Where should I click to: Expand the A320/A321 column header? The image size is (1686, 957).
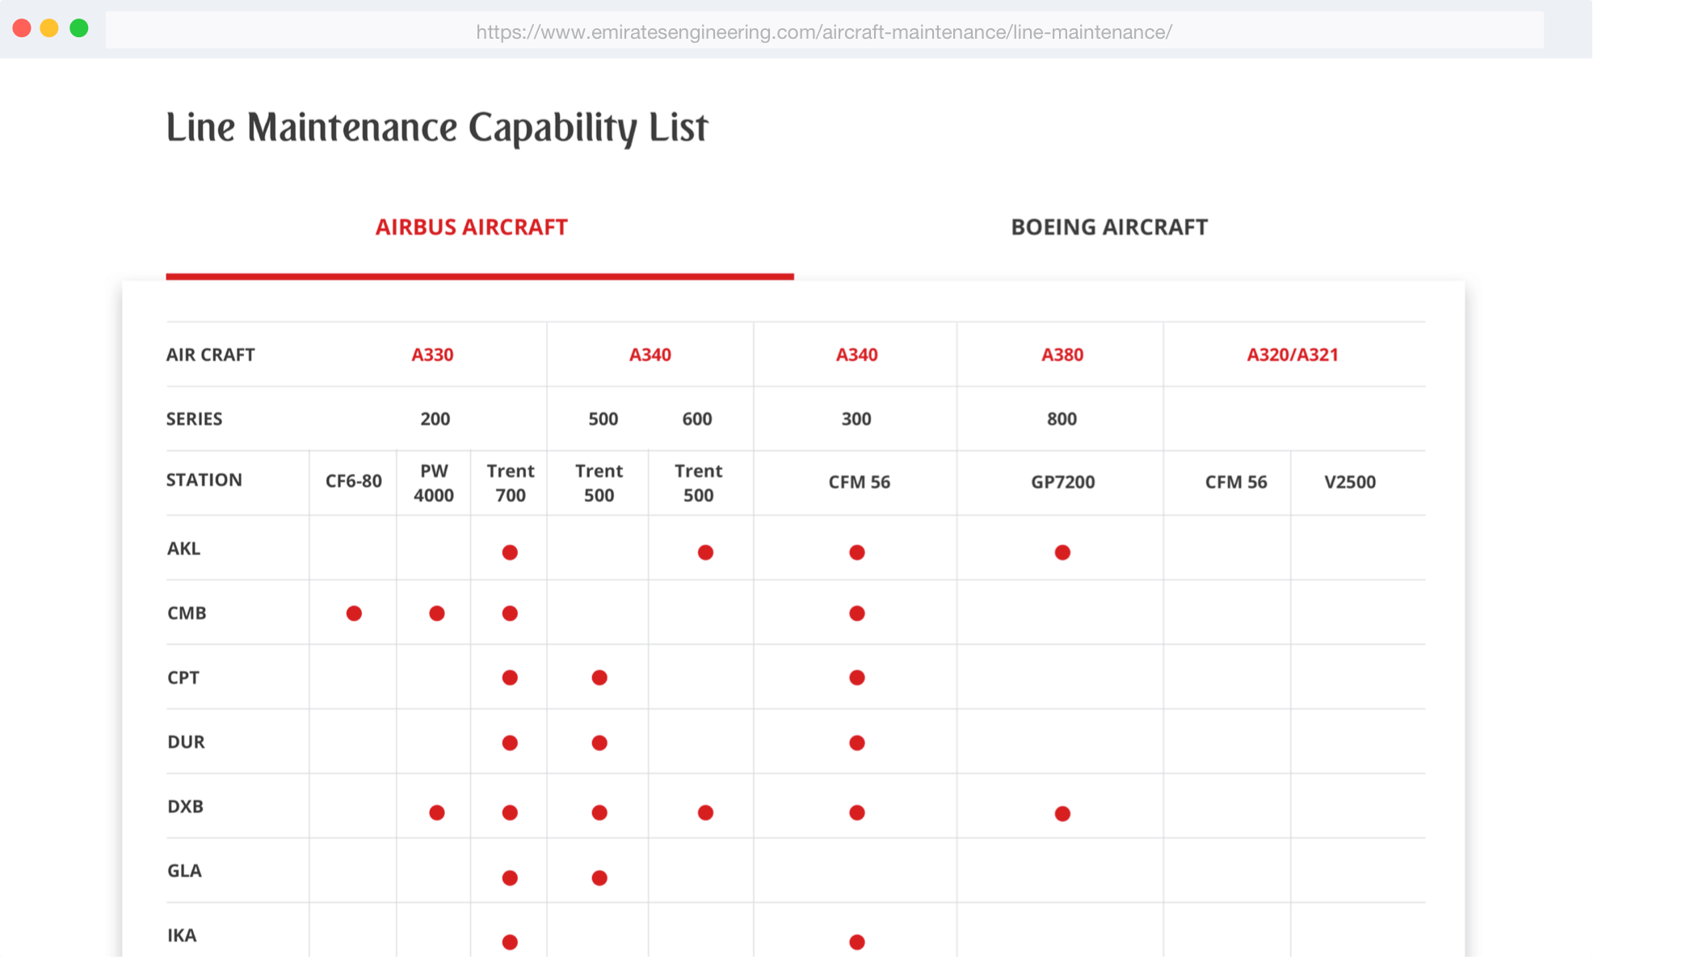(x=1293, y=354)
